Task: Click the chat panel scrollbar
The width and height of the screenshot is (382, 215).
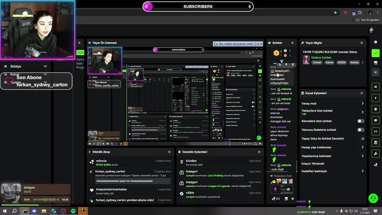Action: [x=297, y=166]
